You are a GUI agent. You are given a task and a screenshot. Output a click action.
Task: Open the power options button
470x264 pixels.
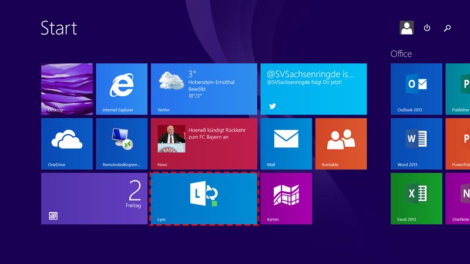pos(427,28)
